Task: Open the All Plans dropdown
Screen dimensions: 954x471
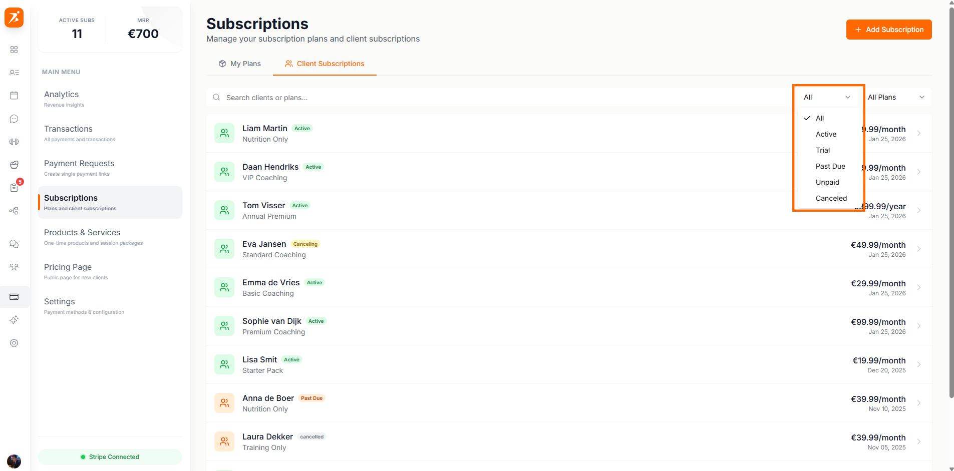Action: click(x=896, y=97)
